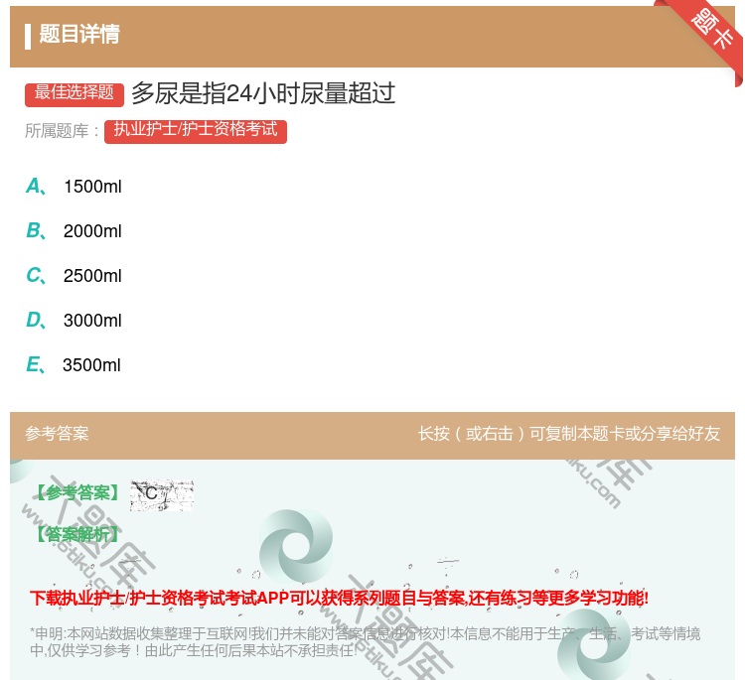Click the 【答案解析】 green label
This screenshot has height=680, width=745.
(x=78, y=534)
